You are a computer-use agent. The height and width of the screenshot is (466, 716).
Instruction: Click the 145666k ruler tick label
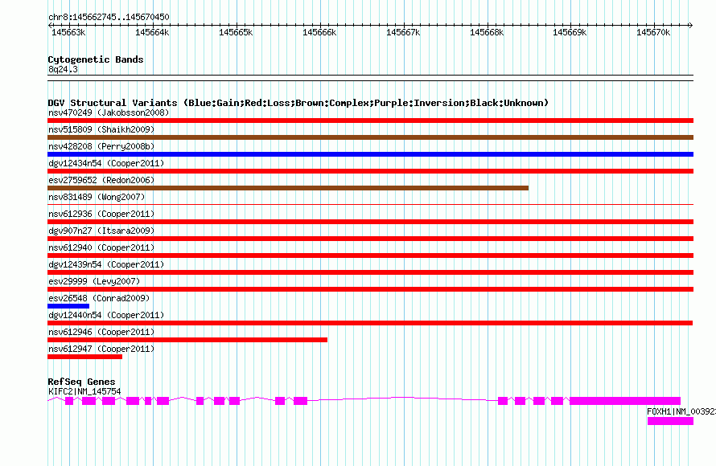[319, 32]
